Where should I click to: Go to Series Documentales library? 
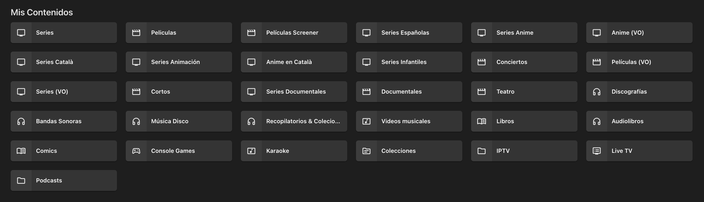[x=294, y=92]
